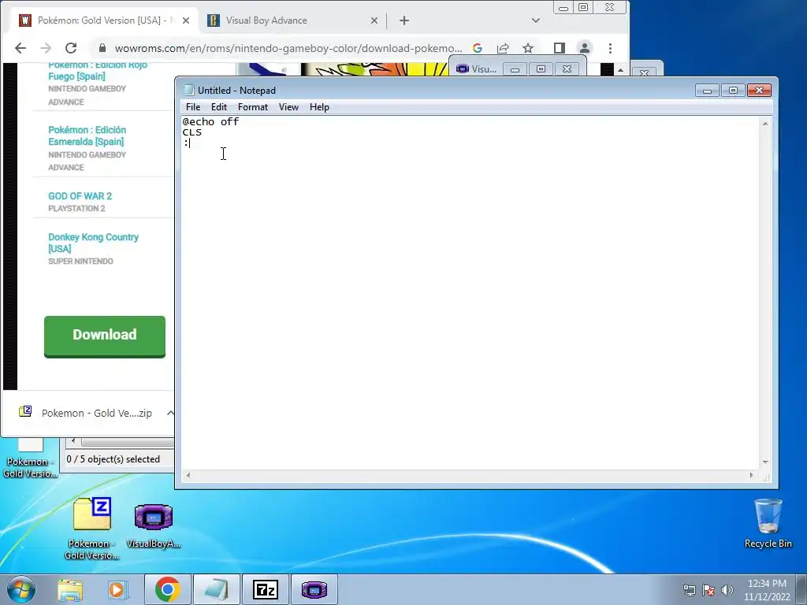
Task: Click the share page icon in Chrome
Action: pyautogui.click(x=503, y=48)
